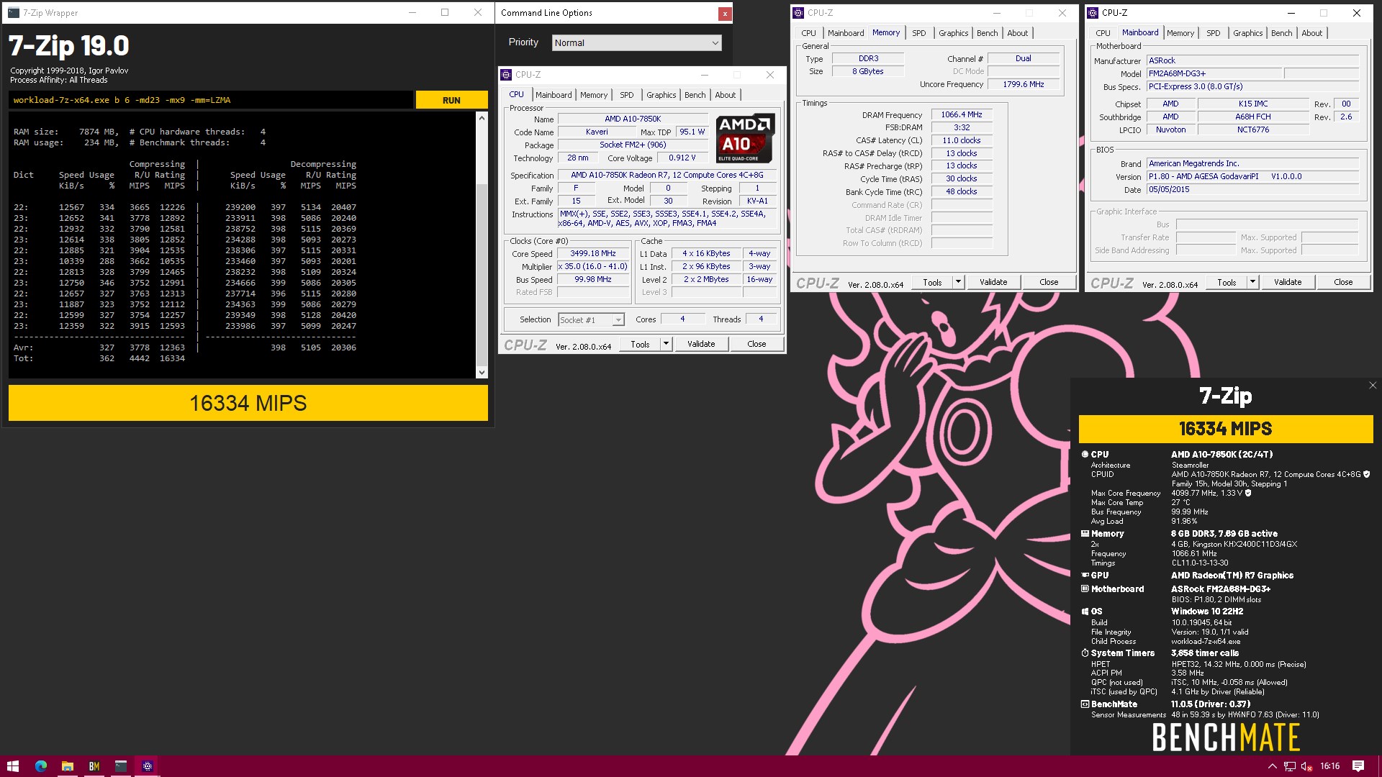Click Close button in CPU-Z CPU window

tap(757, 344)
